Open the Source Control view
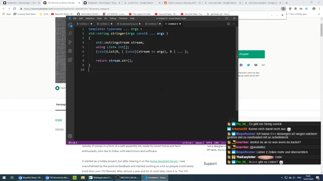The image size is (323, 181). (70, 42)
